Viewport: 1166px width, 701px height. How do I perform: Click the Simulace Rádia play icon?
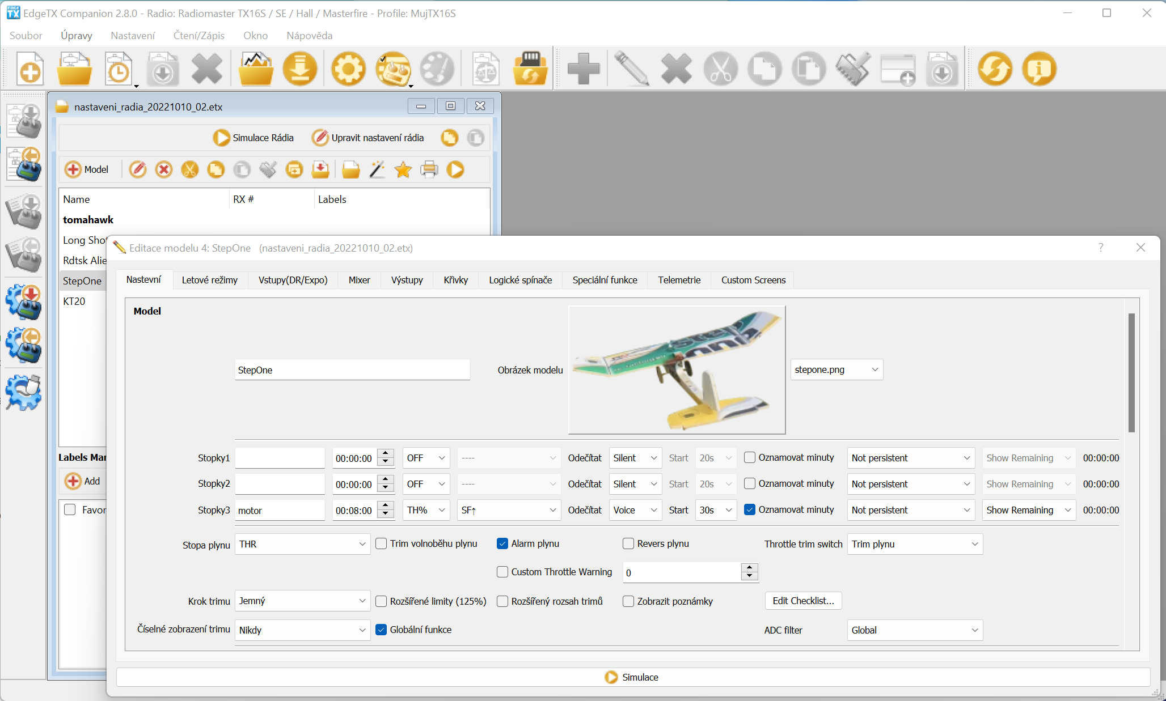(221, 138)
